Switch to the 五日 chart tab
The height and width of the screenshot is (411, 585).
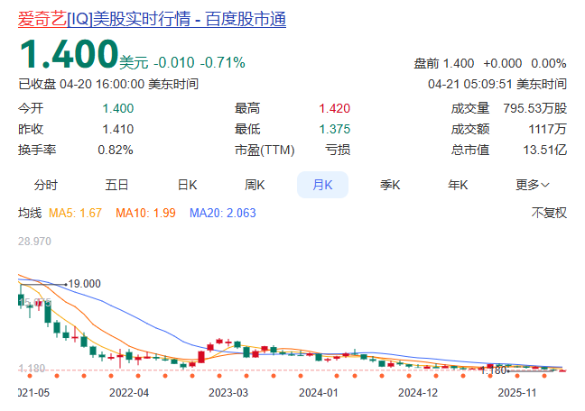(116, 185)
